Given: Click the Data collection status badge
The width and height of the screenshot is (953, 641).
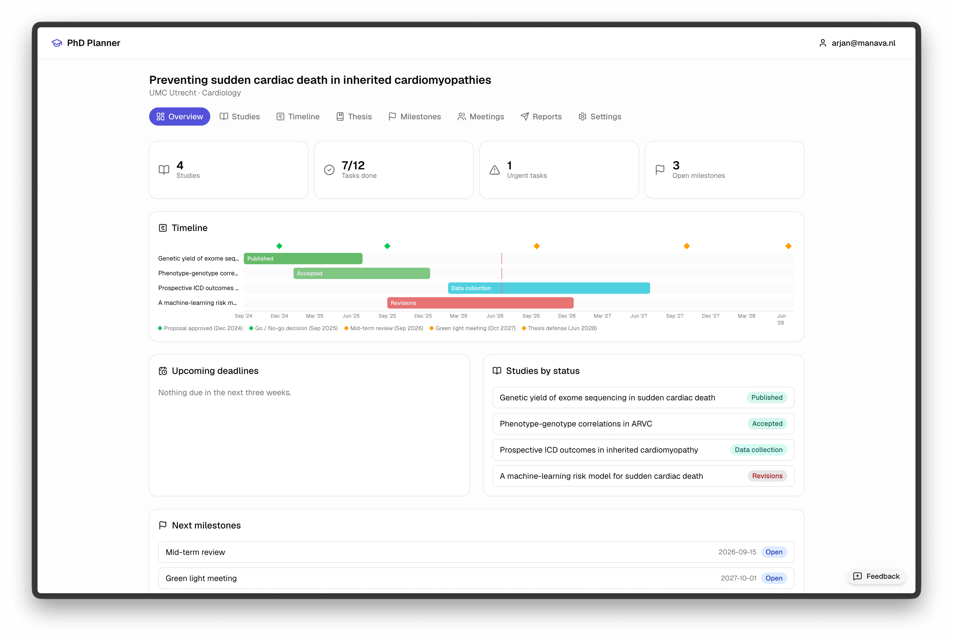Looking at the screenshot, I should click(x=759, y=450).
